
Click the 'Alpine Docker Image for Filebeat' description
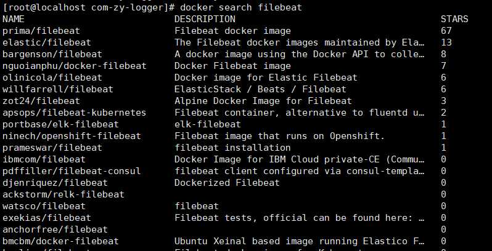263,101
